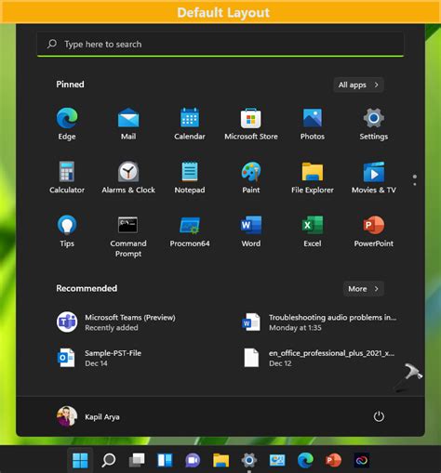Open the Edge pinned app
441x473 pixels.
tap(67, 124)
